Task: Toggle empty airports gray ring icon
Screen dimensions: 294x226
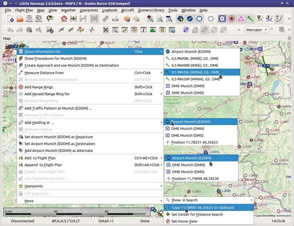Action: (x=211, y=19)
